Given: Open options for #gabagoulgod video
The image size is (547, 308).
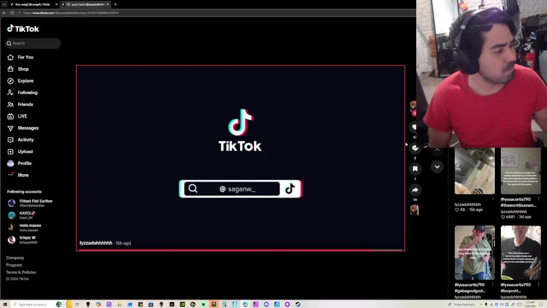Looking at the screenshot, I should 493,285.
